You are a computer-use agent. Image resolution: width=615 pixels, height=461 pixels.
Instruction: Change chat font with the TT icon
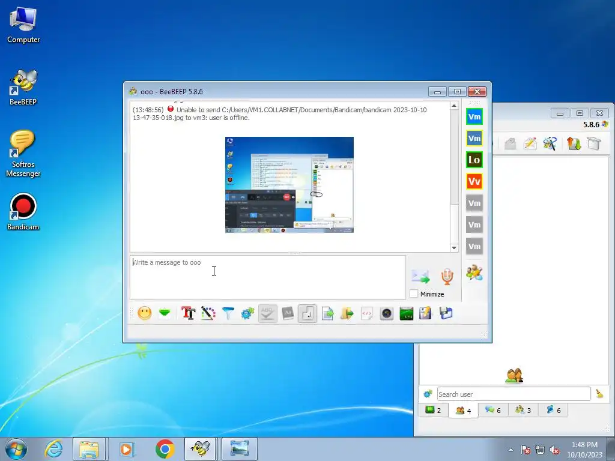(188, 313)
